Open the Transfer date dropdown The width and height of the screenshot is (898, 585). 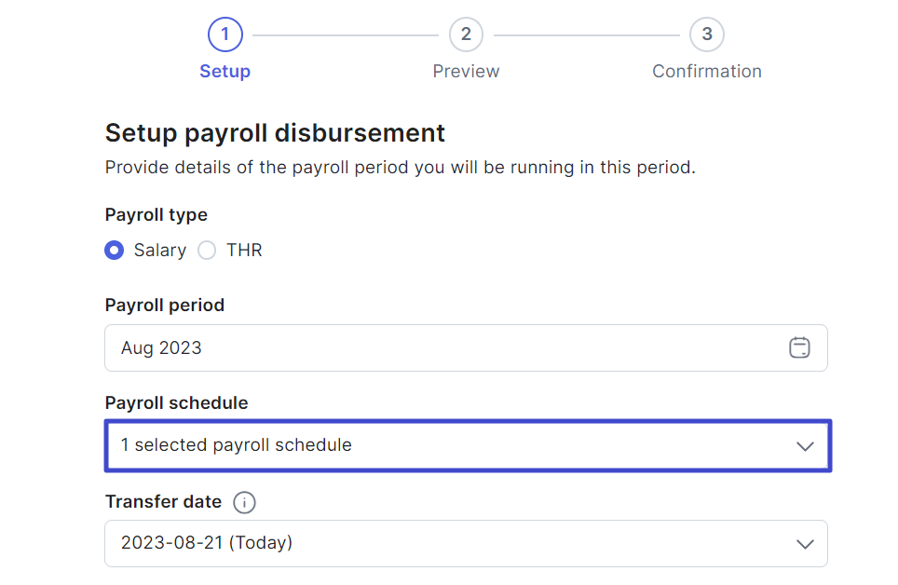(x=466, y=543)
